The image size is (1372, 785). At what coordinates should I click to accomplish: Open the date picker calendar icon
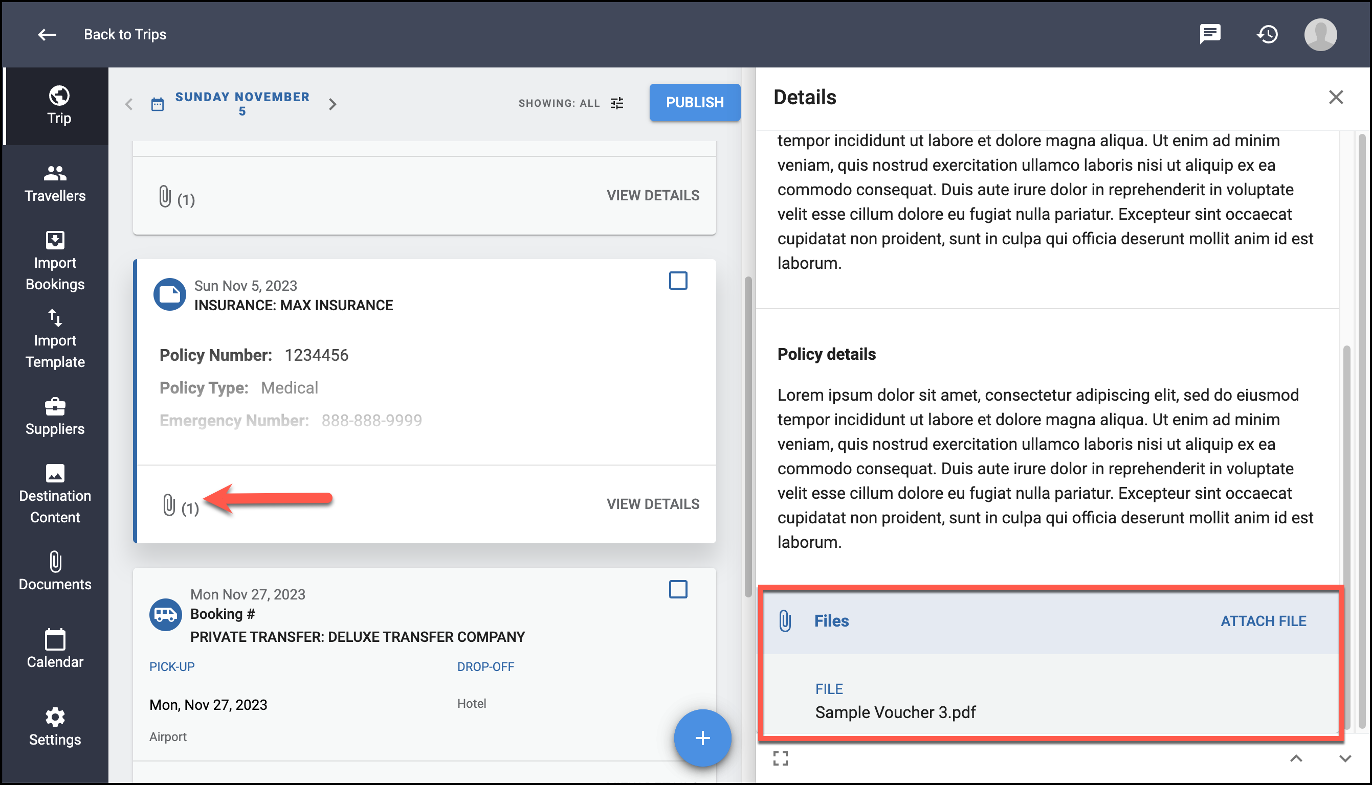point(157,104)
